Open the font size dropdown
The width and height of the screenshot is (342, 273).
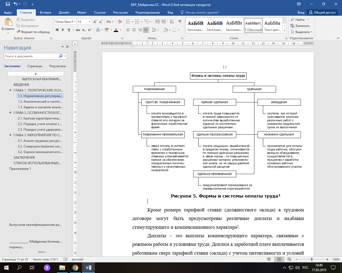(90, 22)
